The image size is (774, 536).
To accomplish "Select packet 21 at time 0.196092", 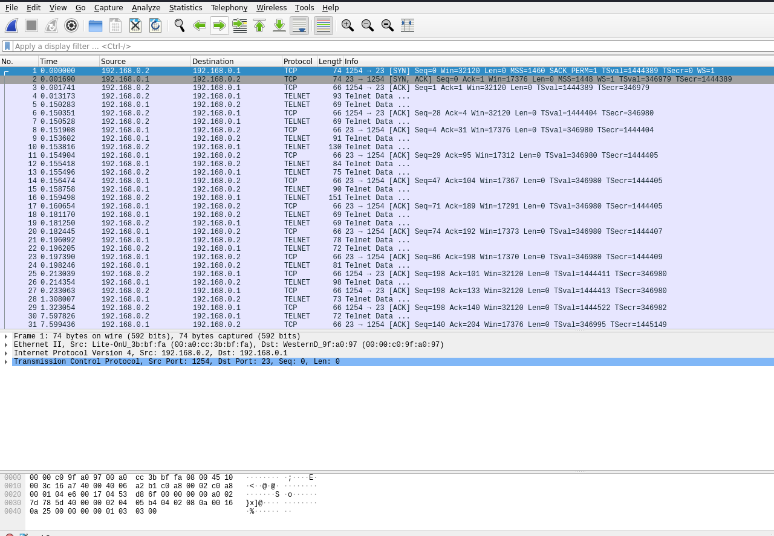I will click(387, 241).
